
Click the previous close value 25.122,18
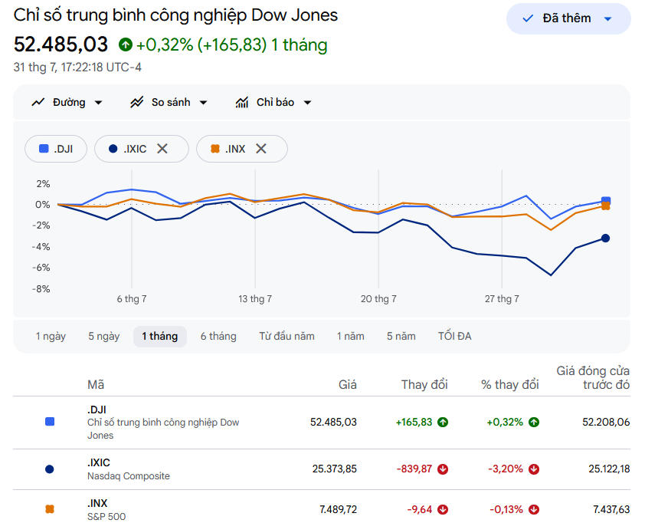[x=609, y=469]
